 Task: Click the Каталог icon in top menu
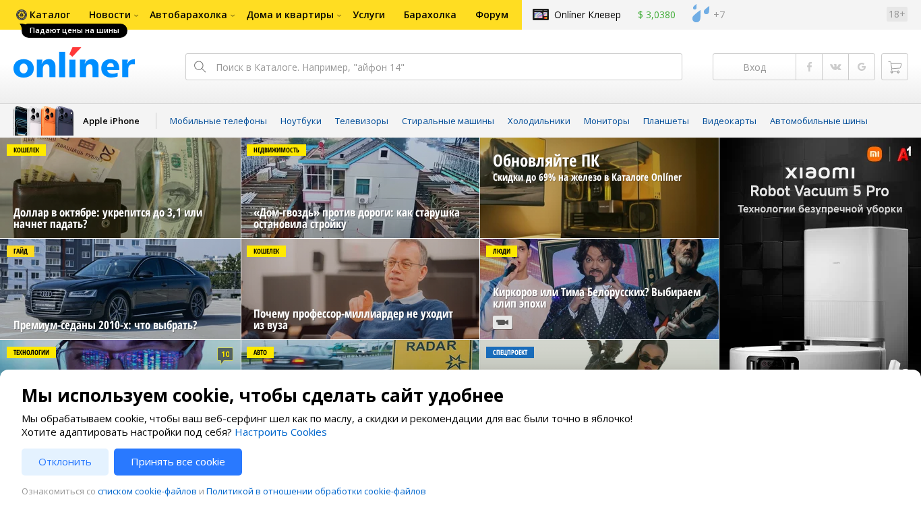[22, 15]
